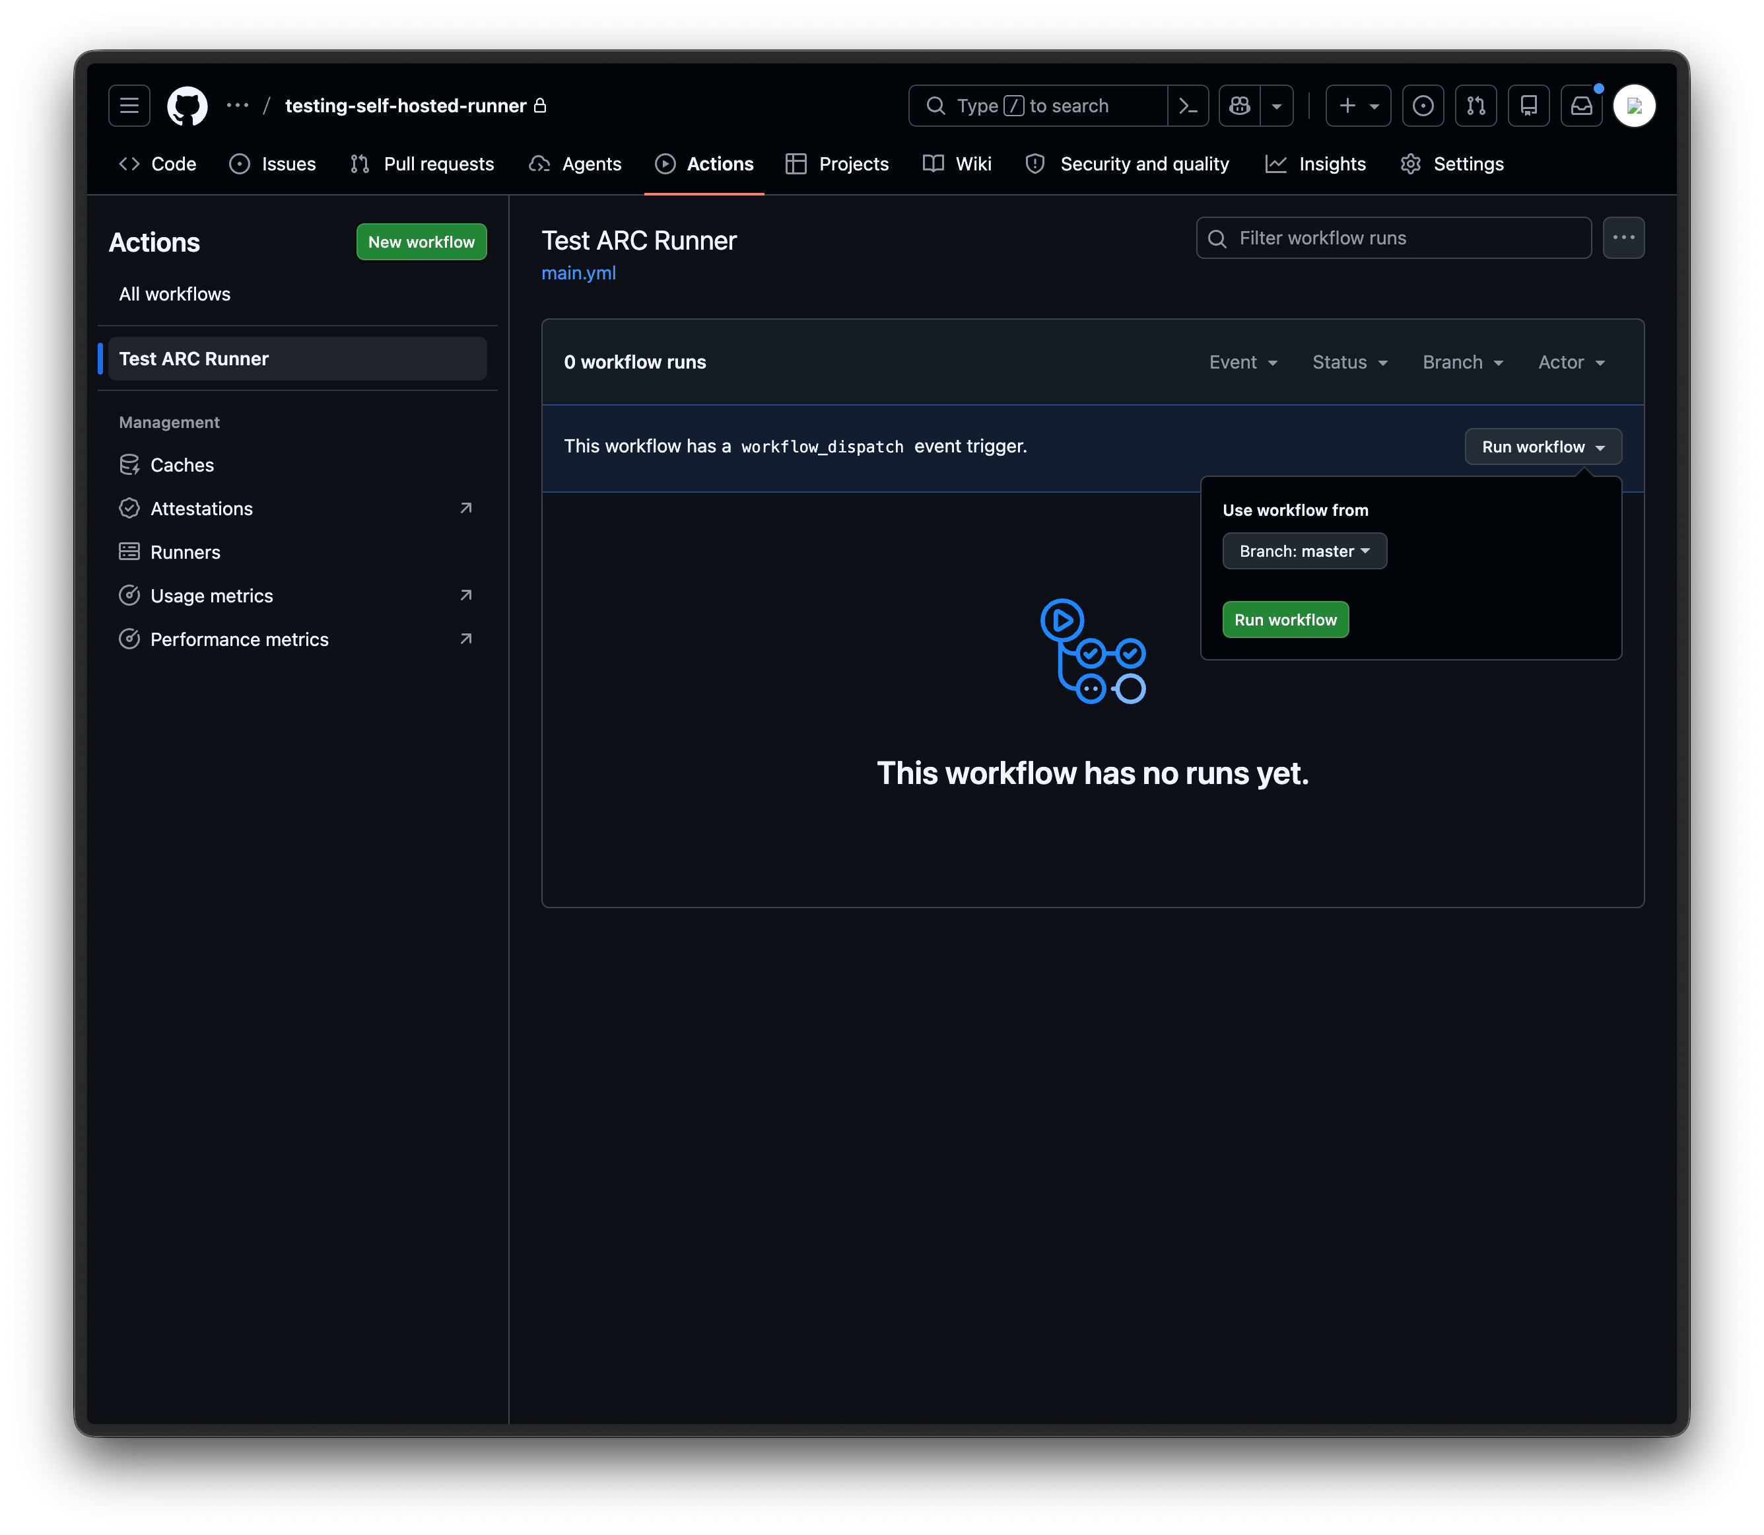Select All workflows in sidebar

[x=297, y=294]
